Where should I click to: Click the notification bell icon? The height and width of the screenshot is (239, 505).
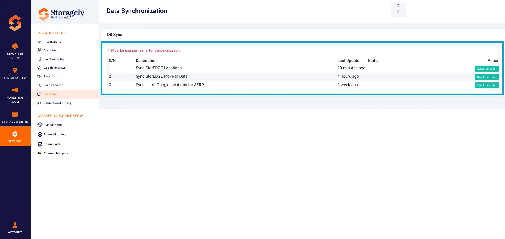pyautogui.click(x=398, y=6)
